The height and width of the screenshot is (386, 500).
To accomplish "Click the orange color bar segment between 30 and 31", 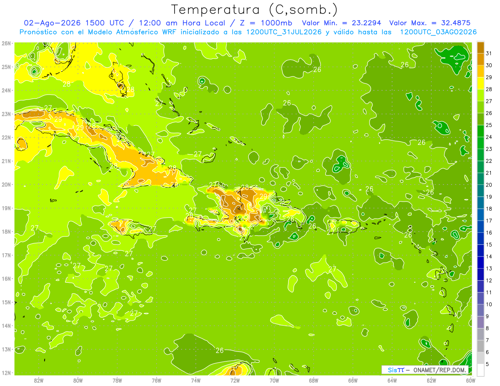I will click(x=480, y=59).
